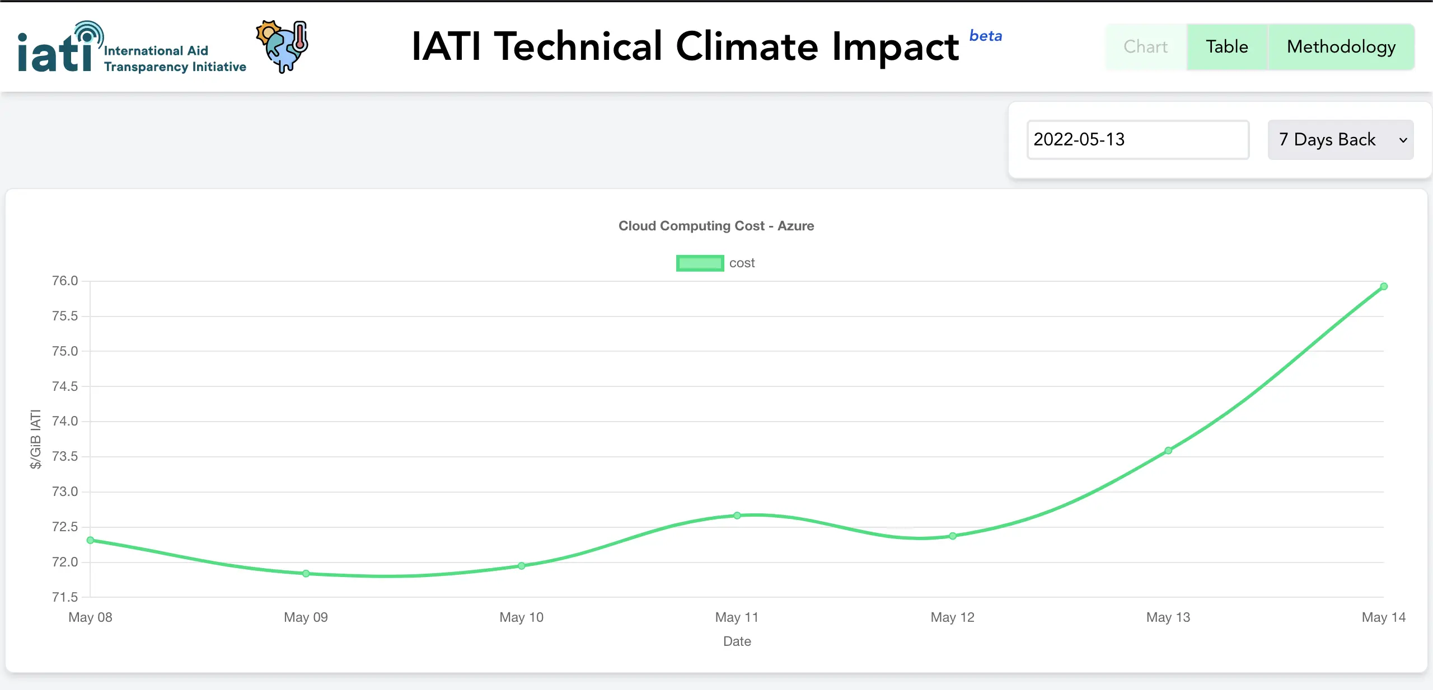Toggle the Table view display

pyautogui.click(x=1225, y=46)
